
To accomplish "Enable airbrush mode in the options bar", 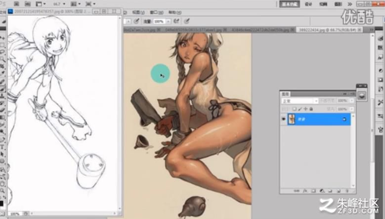I will (x=176, y=21).
